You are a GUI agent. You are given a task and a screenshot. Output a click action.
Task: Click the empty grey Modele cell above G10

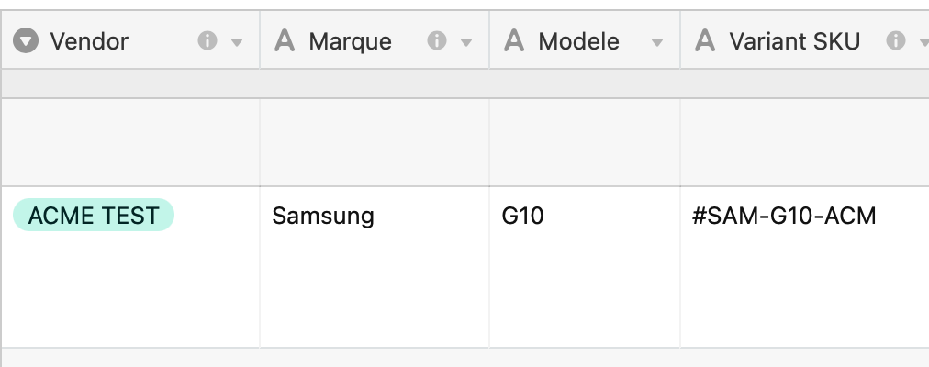pyautogui.click(x=585, y=142)
